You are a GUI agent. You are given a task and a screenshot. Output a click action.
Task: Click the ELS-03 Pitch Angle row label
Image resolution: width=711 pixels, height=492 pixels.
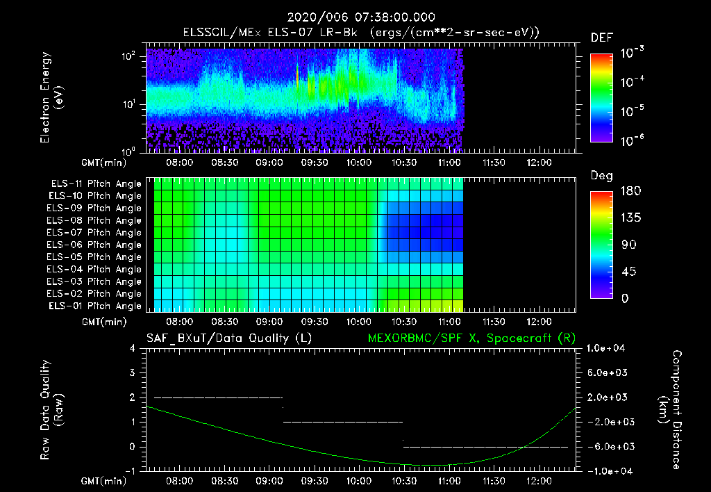pos(94,281)
